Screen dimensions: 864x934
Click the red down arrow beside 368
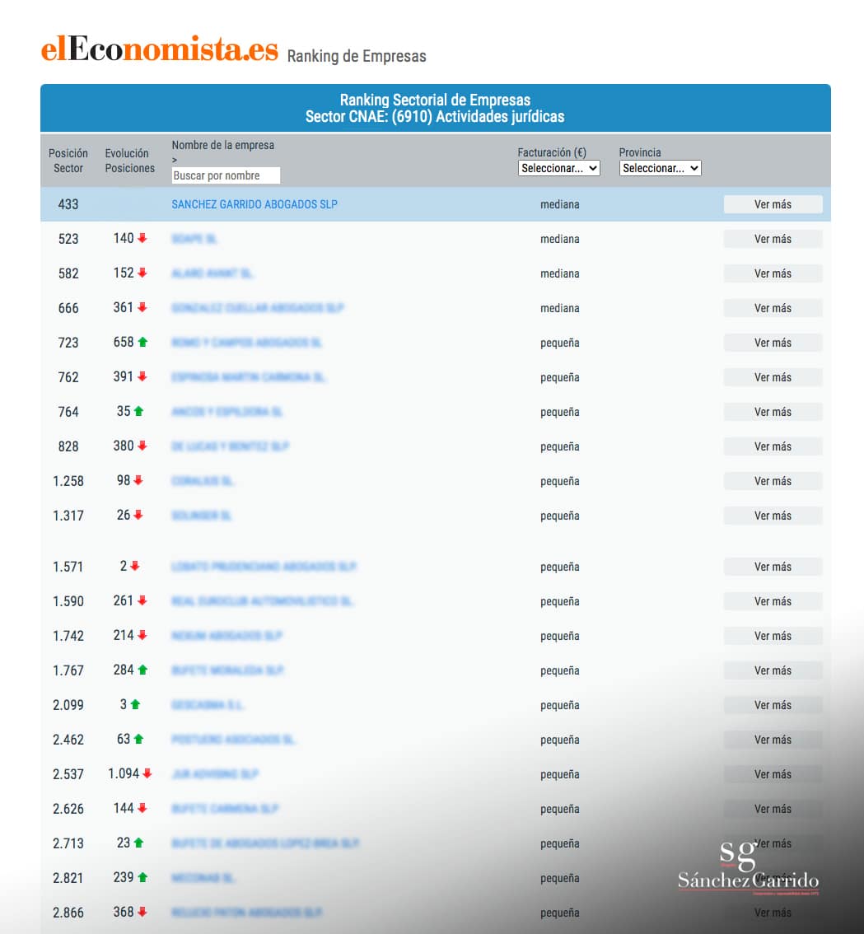click(x=142, y=912)
